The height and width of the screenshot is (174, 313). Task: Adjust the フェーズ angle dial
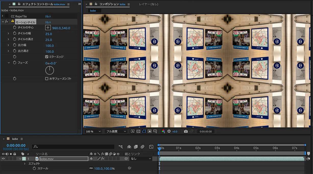(x=50, y=70)
